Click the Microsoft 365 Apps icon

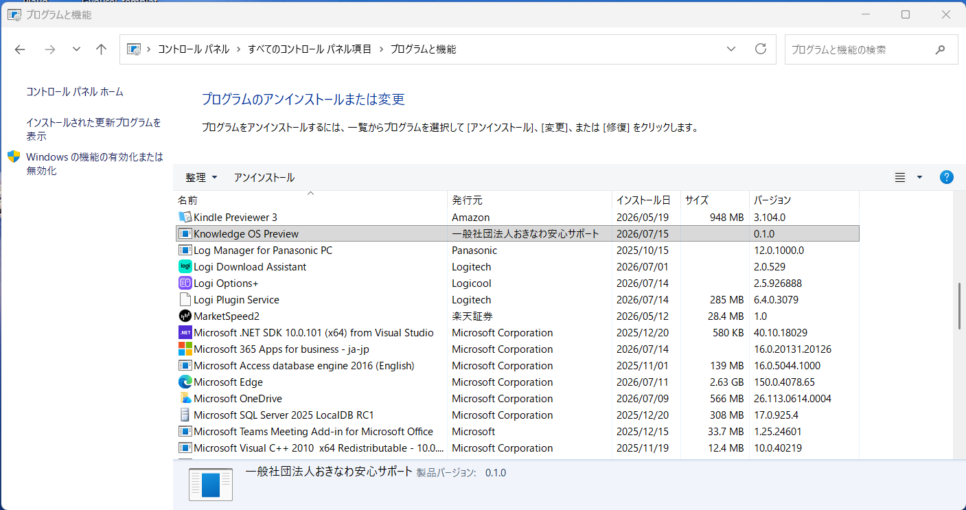(185, 349)
